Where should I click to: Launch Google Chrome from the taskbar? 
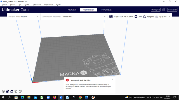pos(80,97)
